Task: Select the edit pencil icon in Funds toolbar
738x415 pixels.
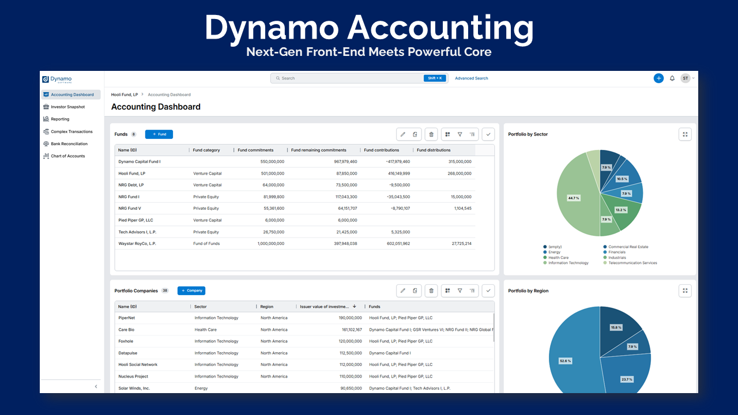Action: tap(403, 134)
